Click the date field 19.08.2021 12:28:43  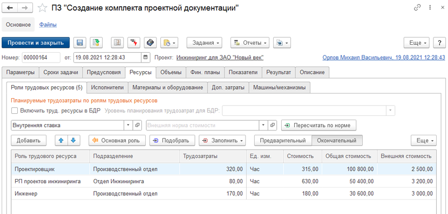[x=107, y=57]
